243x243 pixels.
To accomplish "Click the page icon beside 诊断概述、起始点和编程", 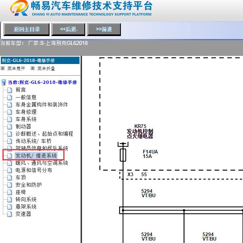I will click(10, 134).
